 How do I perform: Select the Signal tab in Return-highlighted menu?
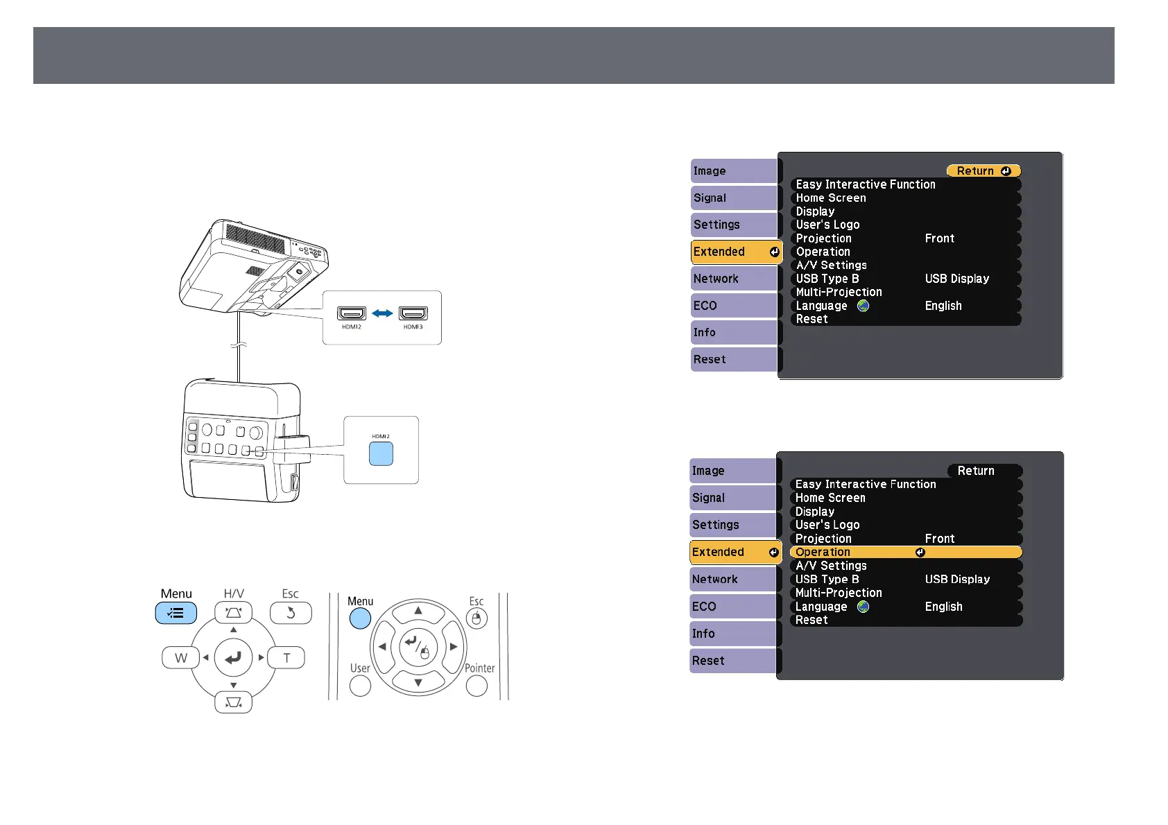point(735,198)
